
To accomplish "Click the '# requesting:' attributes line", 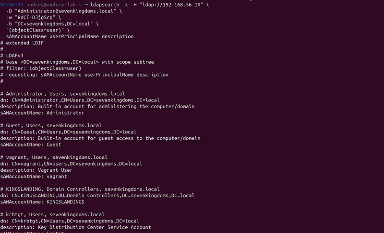I will point(84,75).
